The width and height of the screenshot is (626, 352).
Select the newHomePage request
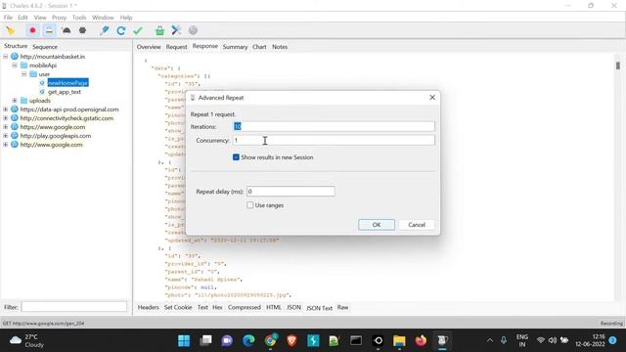pos(67,82)
